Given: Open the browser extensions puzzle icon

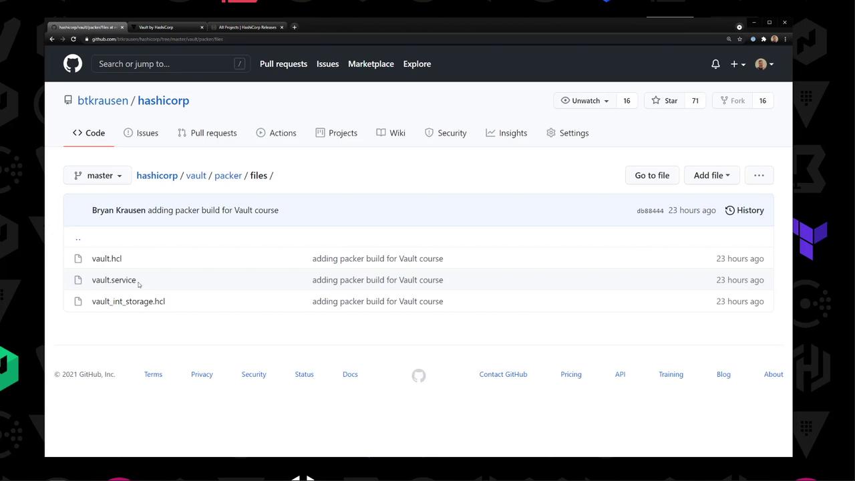Looking at the screenshot, I should tap(763, 39).
